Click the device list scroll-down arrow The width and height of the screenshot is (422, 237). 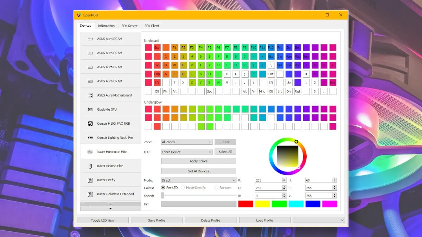point(110,209)
